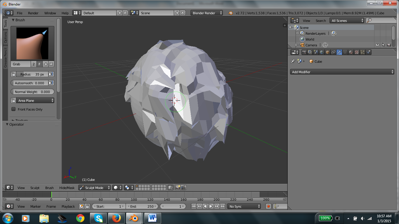This screenshot has width=399, height=224.
Task: Open the Blender Render engine dropdown
Action: tap(207, 13)
